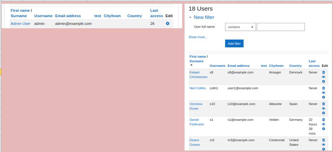Click First name header above Admin User
This screenshot has height=152, width=333.
tap(20, 10)
